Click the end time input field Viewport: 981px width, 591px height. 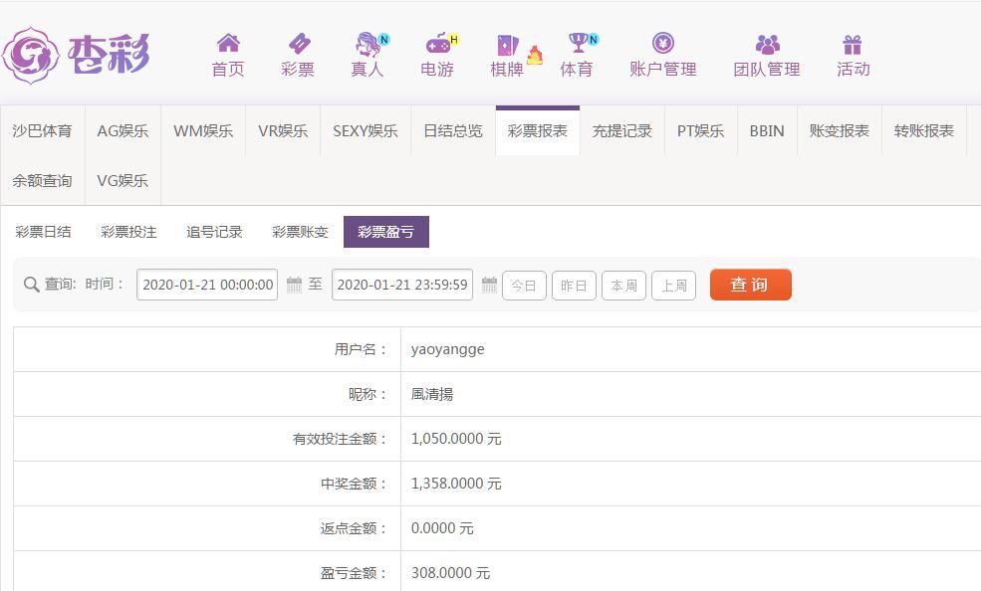402,285
